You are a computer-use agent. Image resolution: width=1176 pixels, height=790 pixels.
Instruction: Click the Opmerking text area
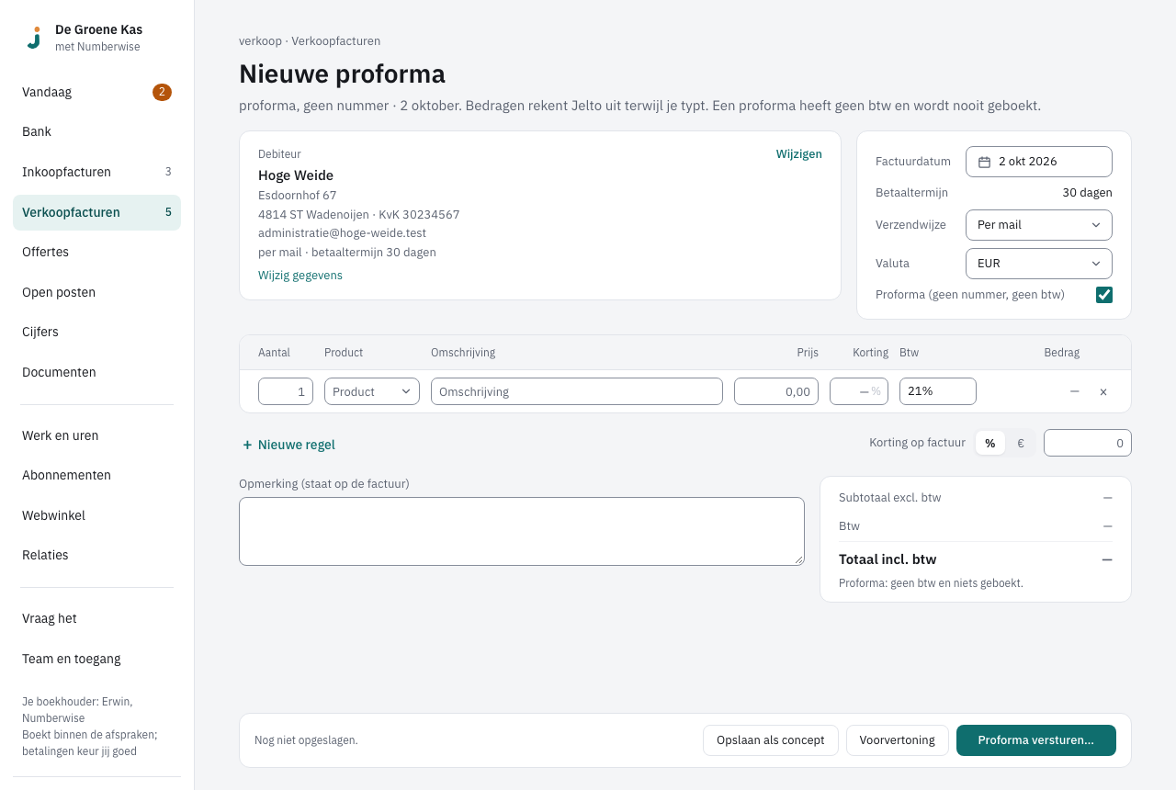522,532
